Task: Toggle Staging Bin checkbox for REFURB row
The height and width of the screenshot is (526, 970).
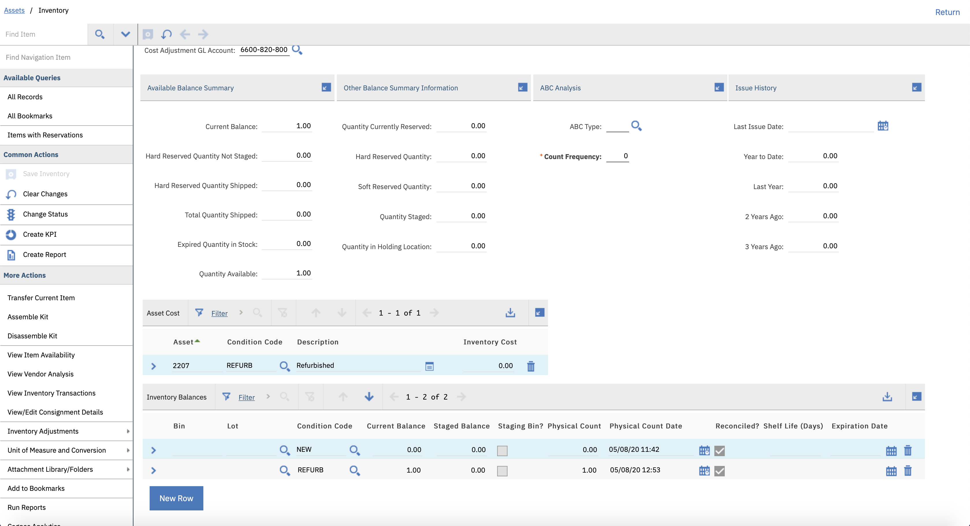Action: click(502, 471)
